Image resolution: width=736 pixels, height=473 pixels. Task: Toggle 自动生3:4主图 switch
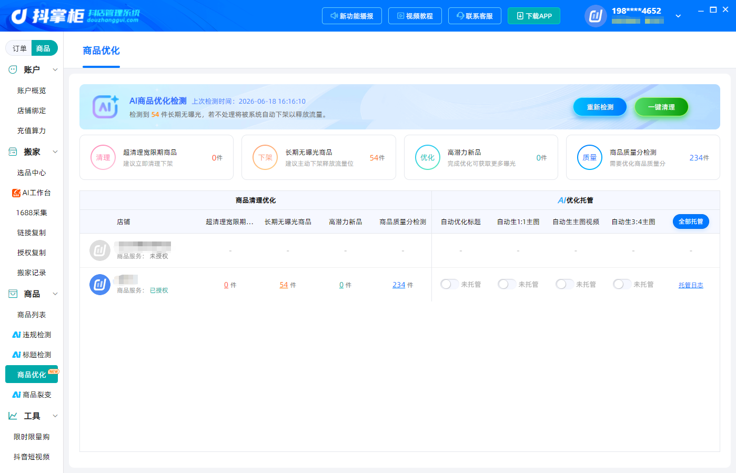[622, 284]
